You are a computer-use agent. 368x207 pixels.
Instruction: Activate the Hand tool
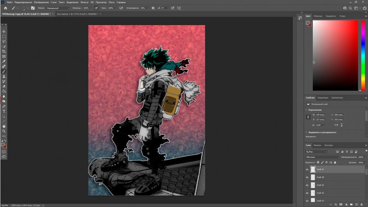(4, 126)
